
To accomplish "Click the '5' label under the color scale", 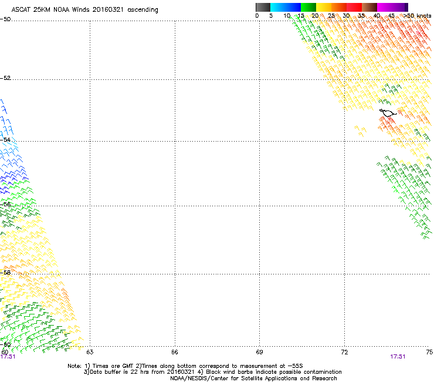I will pyautogui.click(x=271, y=16).
